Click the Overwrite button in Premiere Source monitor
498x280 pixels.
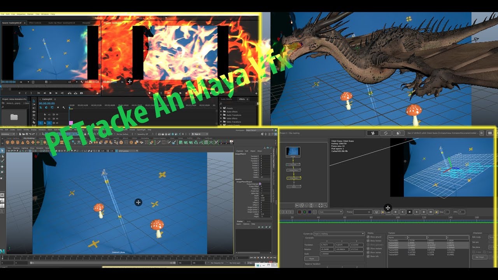point(75,93)
